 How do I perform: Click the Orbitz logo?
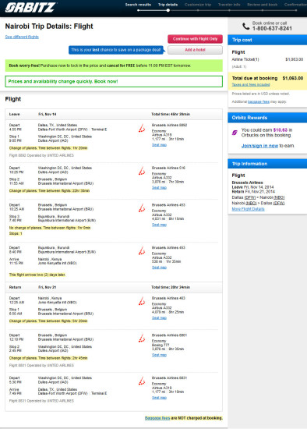30,7
